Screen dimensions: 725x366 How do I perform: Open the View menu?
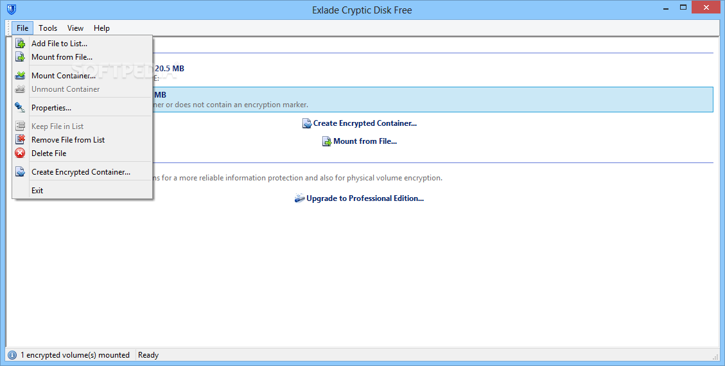pos(75,28)
